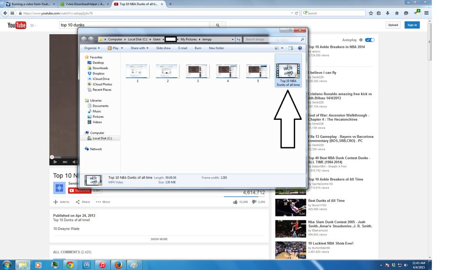
Task: Expand the Organize dropdown menu
Action: [x=92, y=48]
